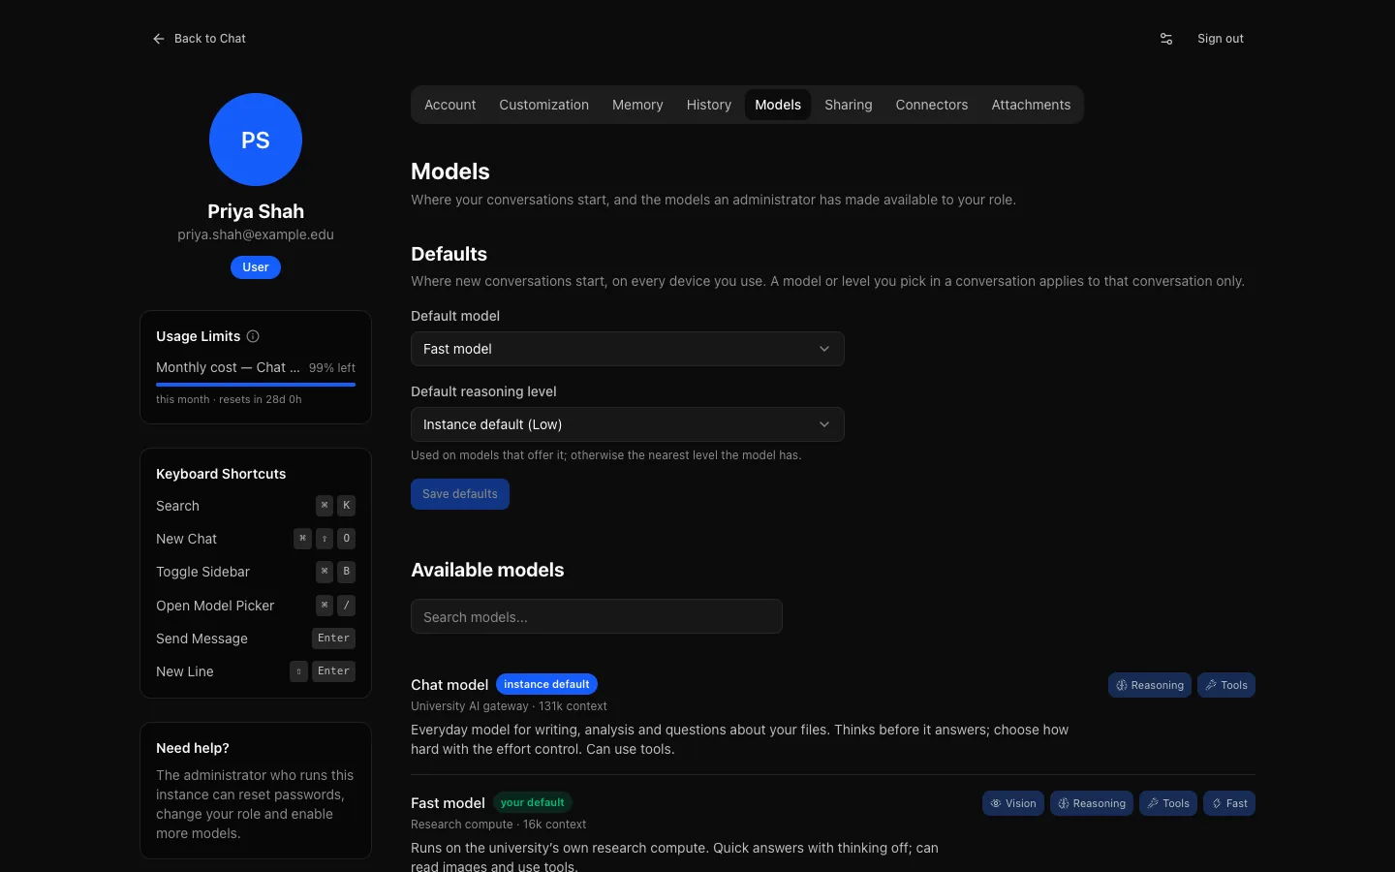This screenshot has width=1395, height=872.
Task: Open the Attachments tab
Action: pos(1031,105)
